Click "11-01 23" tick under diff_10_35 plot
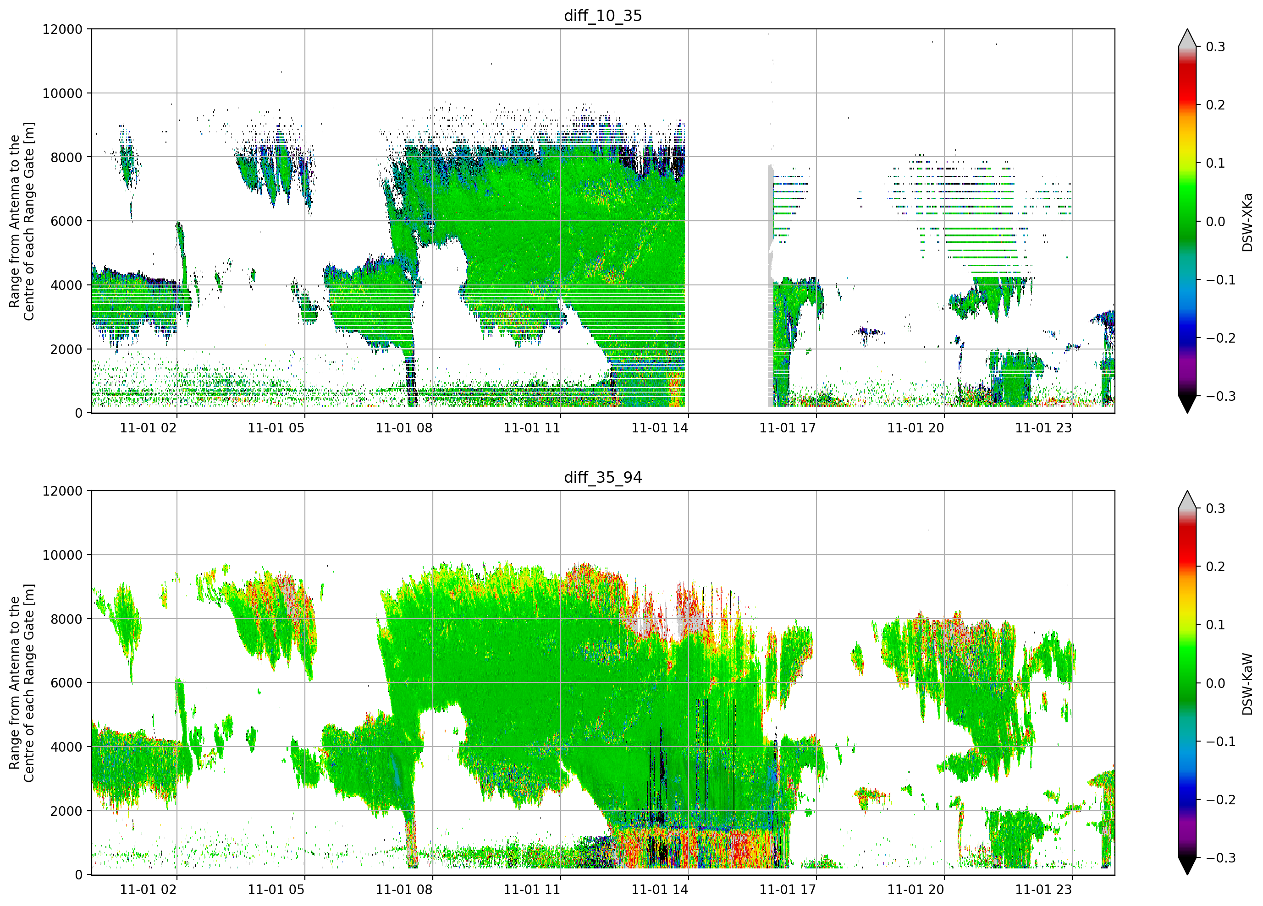1263x906 pixels. click(1043, 428)
